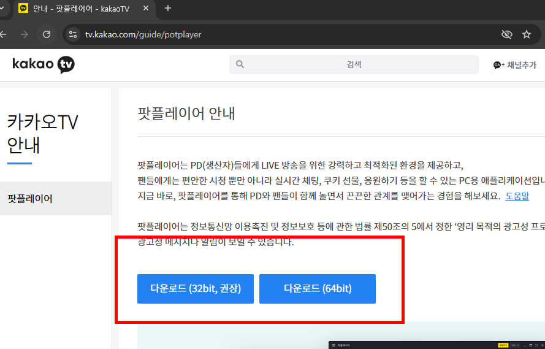Open a new browser tab
Viewport: 545px width, 349px height.
[168, 8]
